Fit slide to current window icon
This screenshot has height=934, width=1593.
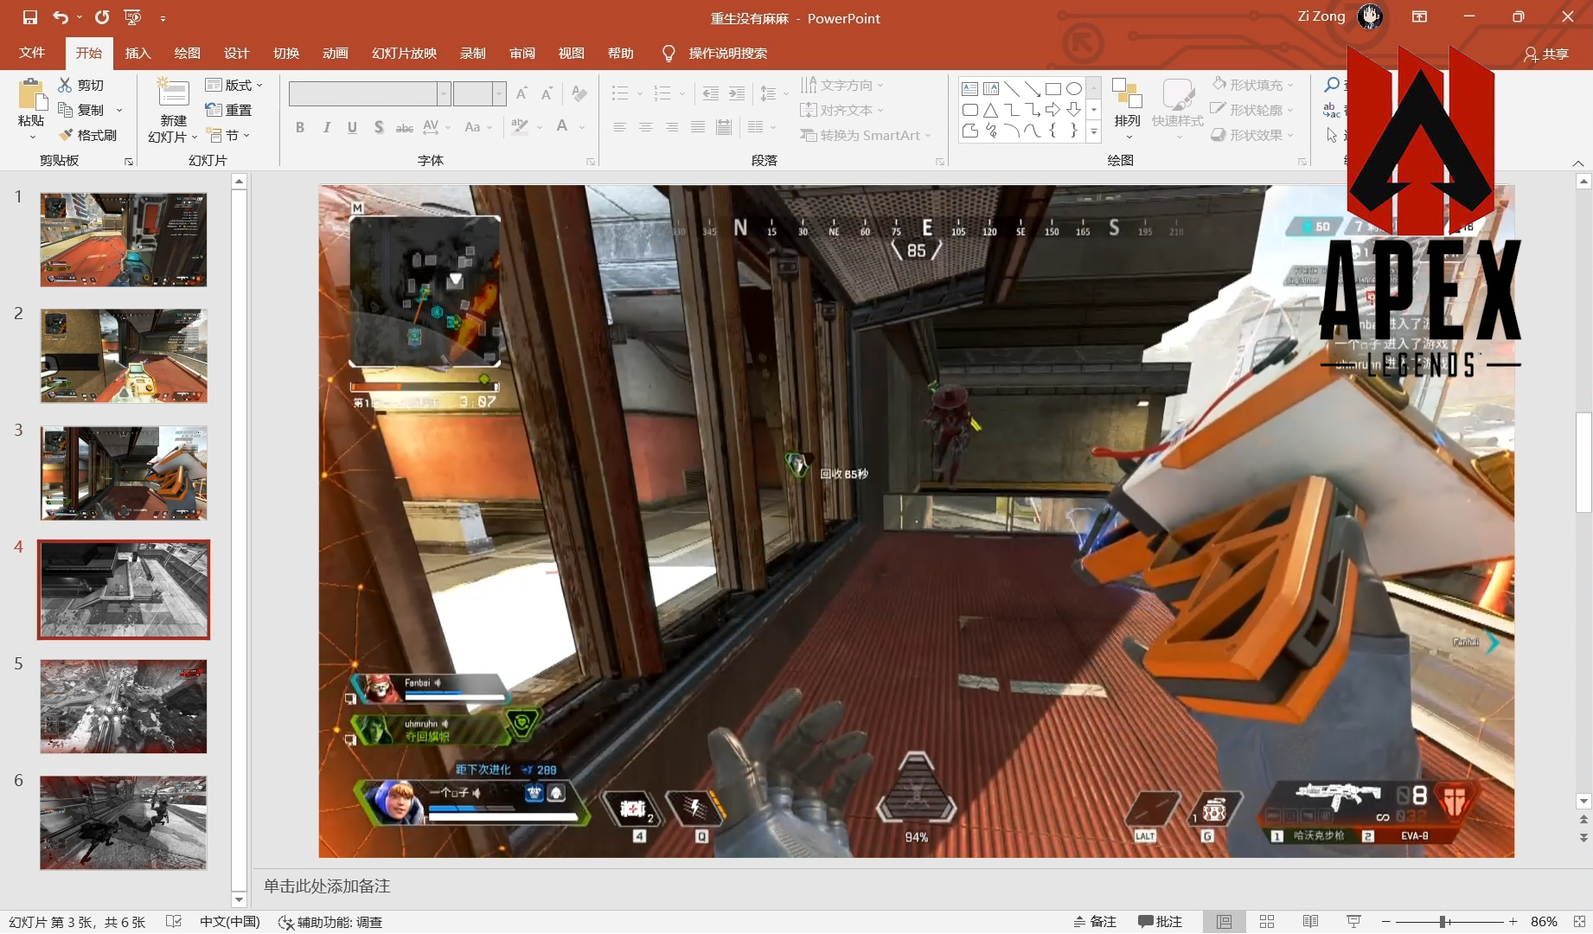tap(1579, 922)
